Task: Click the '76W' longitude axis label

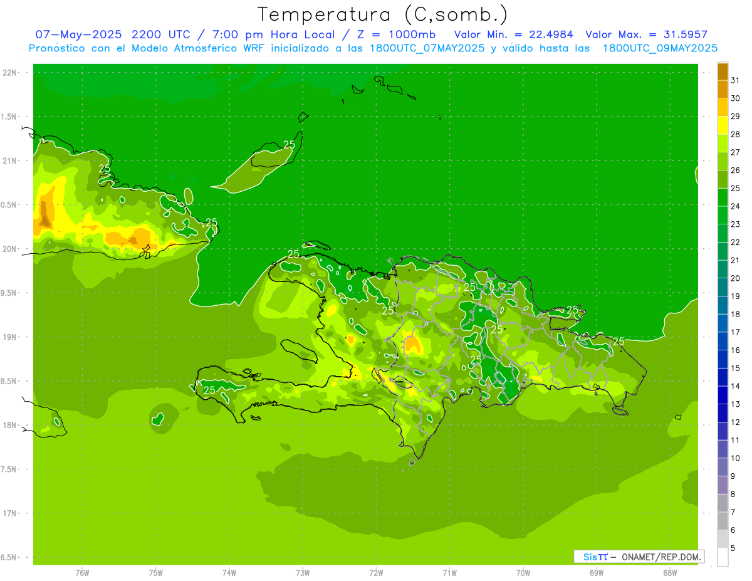Action: pyautogui.click(x=82, y=572)
